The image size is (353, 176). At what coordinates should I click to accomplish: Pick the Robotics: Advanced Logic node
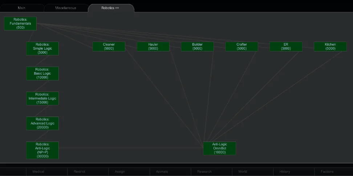click(x=42, y=123)
